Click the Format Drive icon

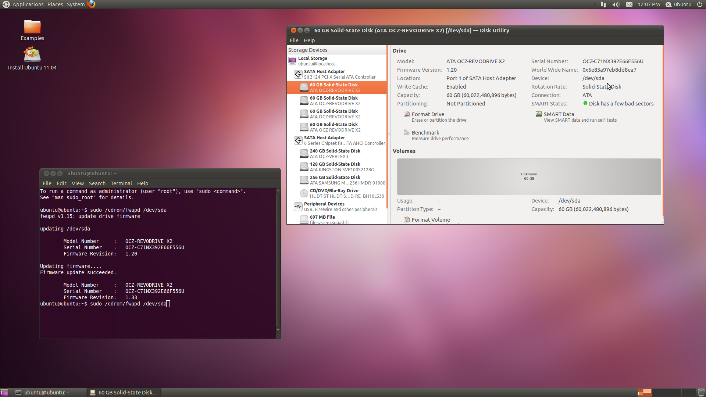(407, 114)
